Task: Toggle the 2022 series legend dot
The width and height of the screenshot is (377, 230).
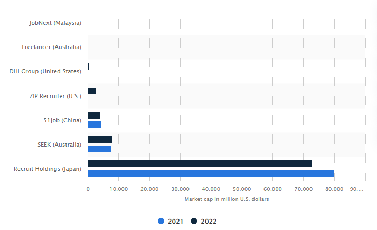Action: (194, 221)
